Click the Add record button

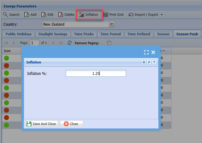tap(30, 15)
